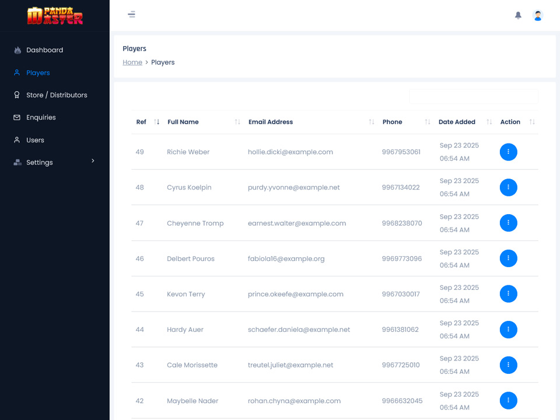Viewport: 560px width, 420px height.
Task: Select Players in the sidebar menu
Action: [x=38, y=73]
